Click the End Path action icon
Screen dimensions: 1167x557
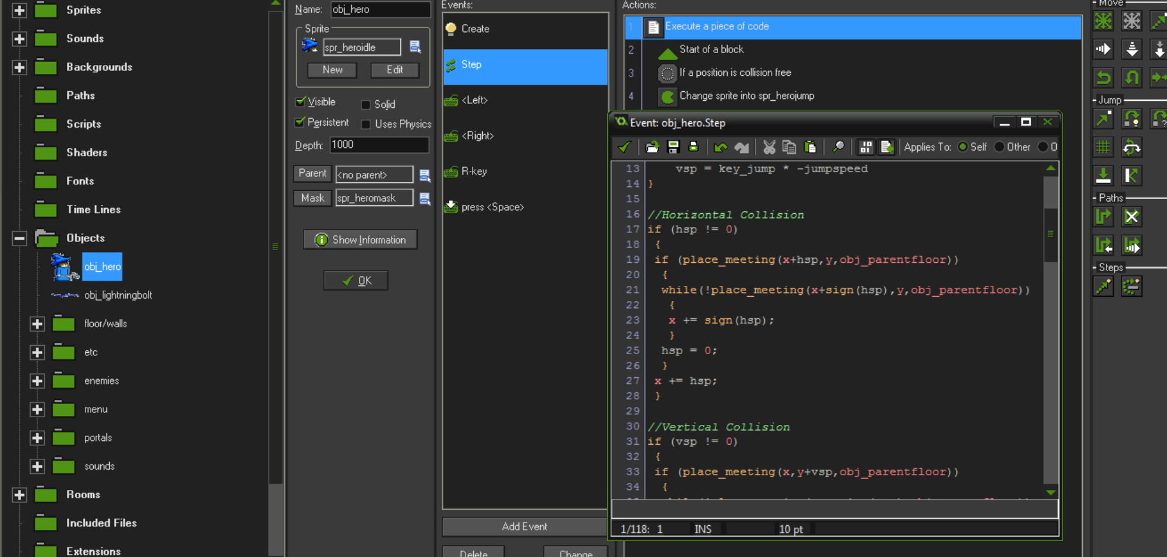1131,217
